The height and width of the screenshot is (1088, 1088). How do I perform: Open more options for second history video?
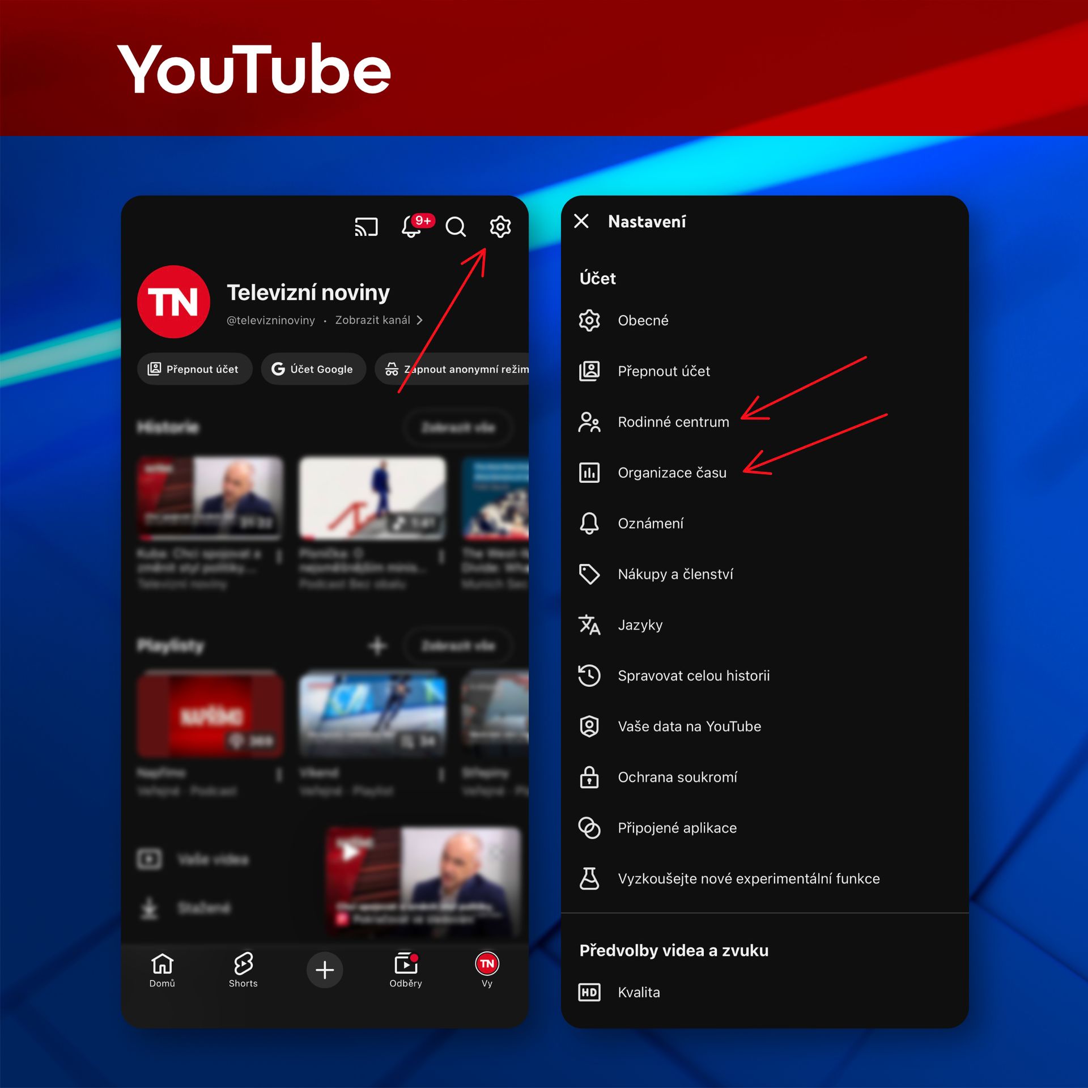441,556
